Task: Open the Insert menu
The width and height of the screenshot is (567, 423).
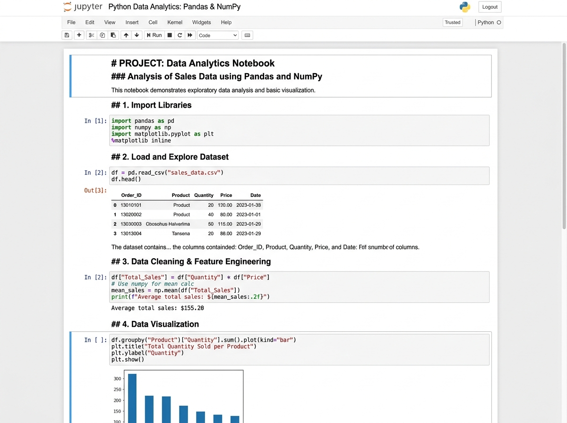Action: point(132,22)
